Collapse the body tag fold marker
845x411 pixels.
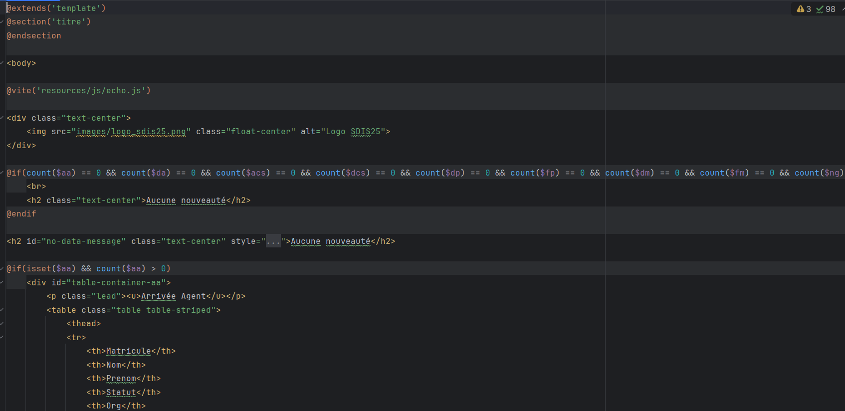(x=2, y=63)
